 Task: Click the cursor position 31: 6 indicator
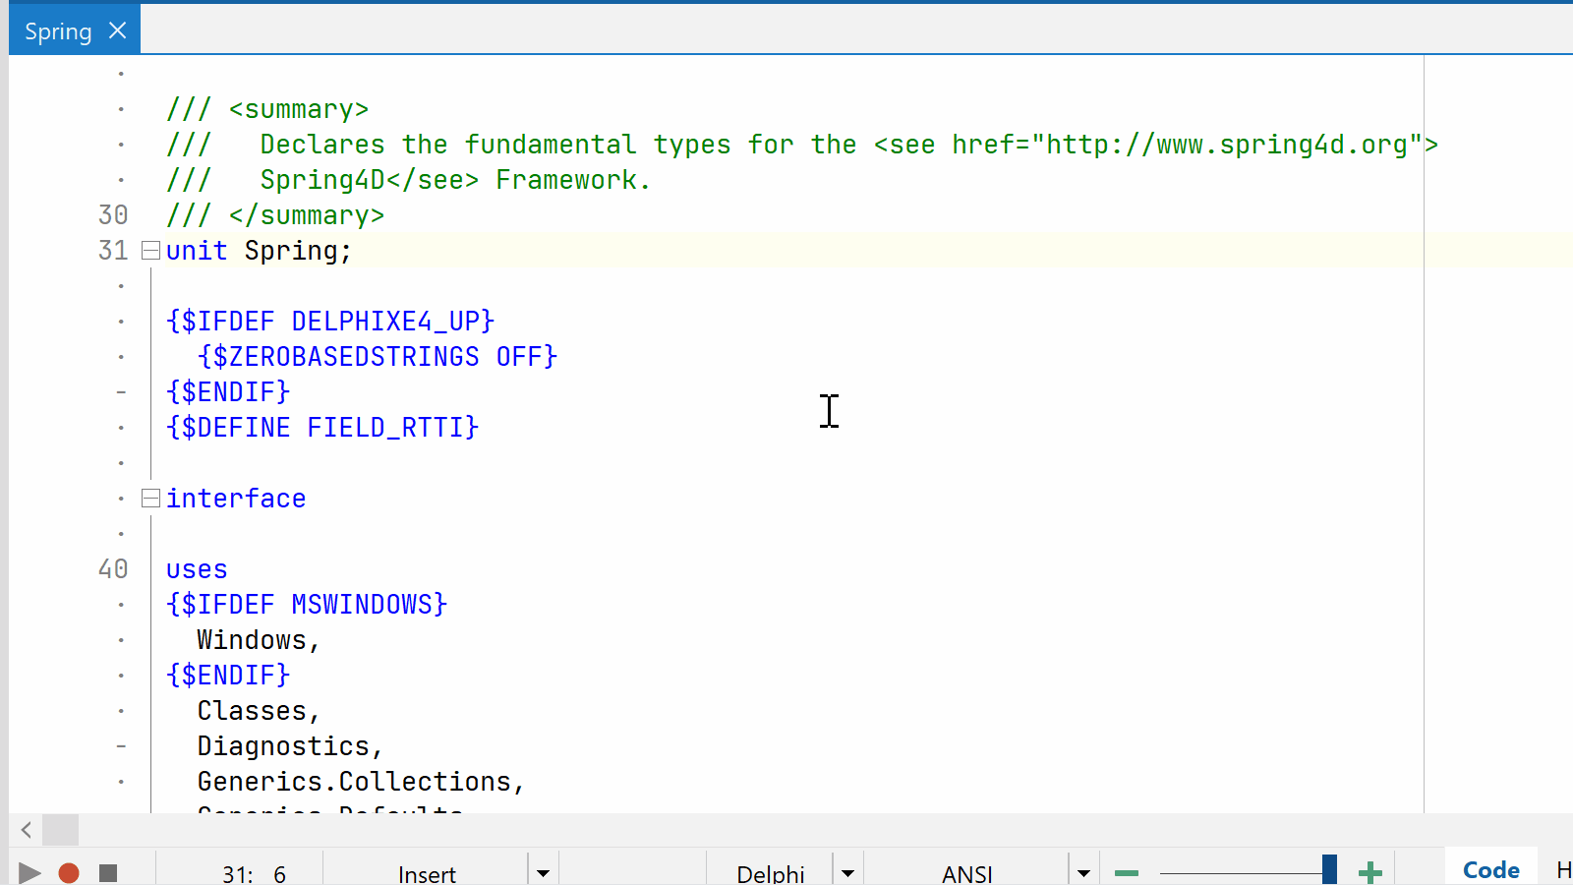click(x=254, y=874)
